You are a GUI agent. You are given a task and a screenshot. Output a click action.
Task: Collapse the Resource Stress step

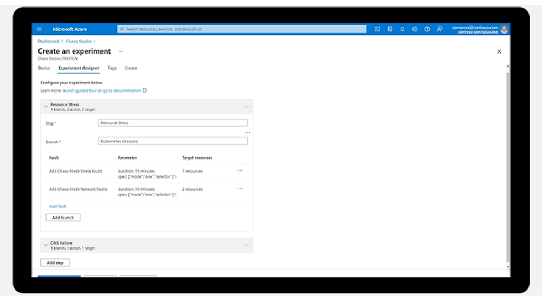[x=46, y=107]
